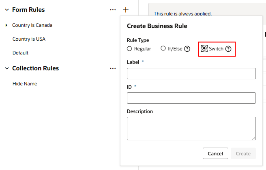
Task: Select the Default rule
Action: coord(20,53)
